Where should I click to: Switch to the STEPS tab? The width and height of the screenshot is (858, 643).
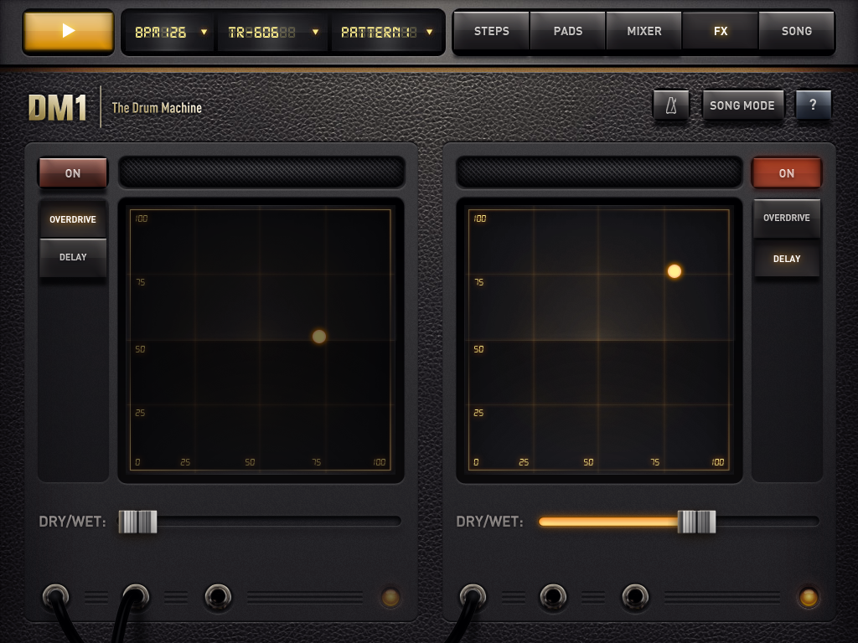coord(491,31)
